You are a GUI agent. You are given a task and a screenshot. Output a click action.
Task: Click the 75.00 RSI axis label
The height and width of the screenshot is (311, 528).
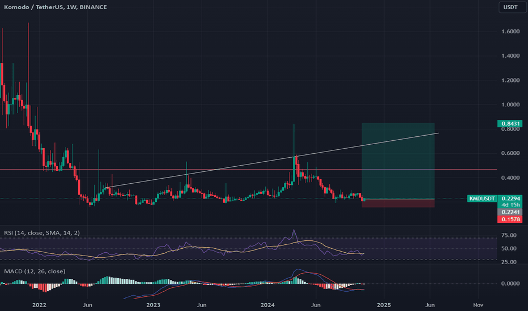(509, 235)
